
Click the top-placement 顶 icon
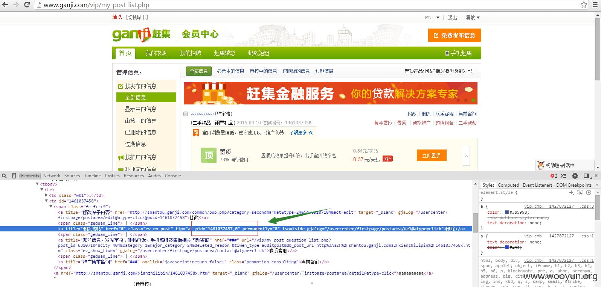click(209, 155)
